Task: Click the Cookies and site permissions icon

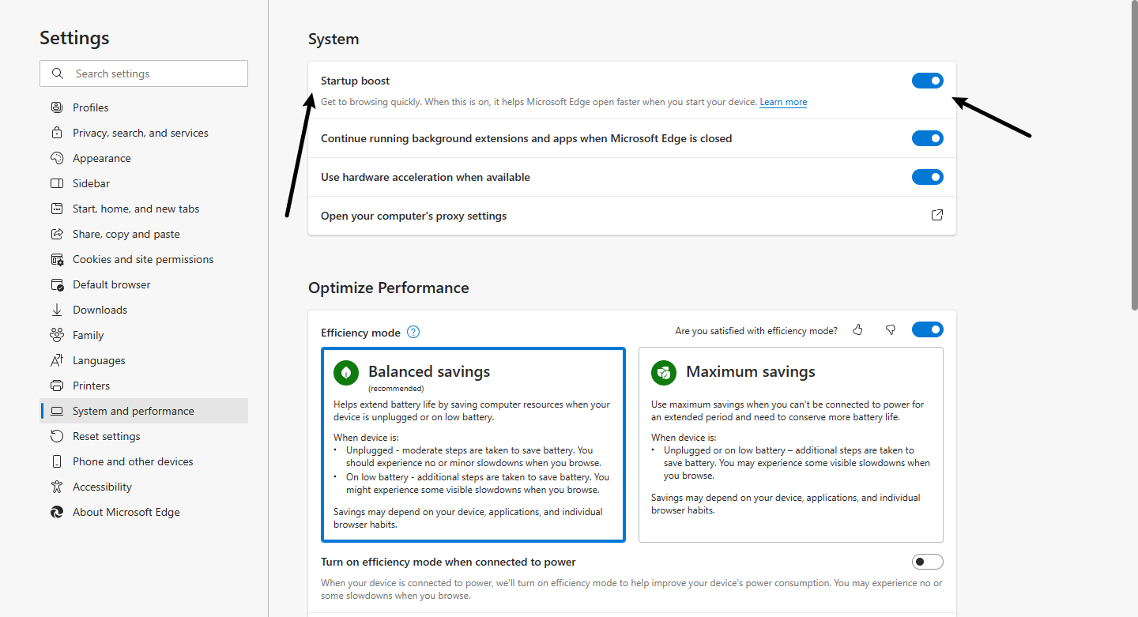Action: [x=57, y=259]
